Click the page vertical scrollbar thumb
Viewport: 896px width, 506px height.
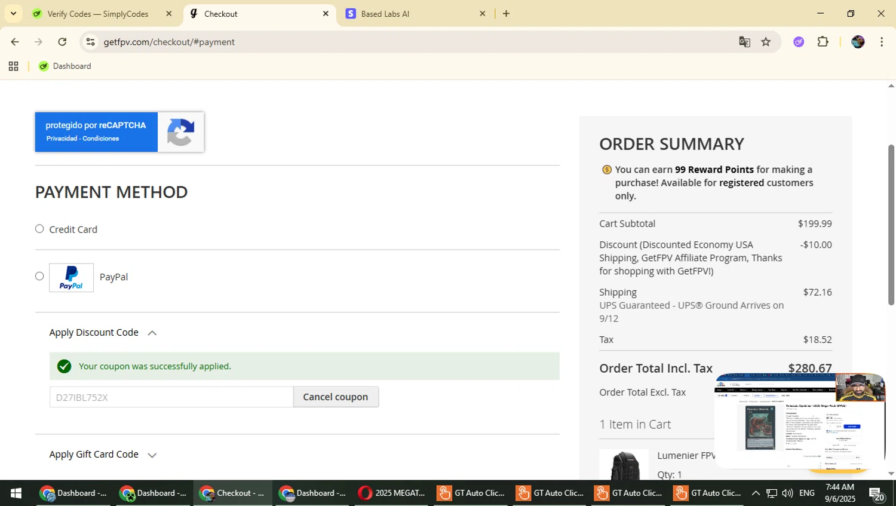point(891,225)
